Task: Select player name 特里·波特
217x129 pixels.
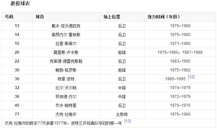Action: (66, 79)
